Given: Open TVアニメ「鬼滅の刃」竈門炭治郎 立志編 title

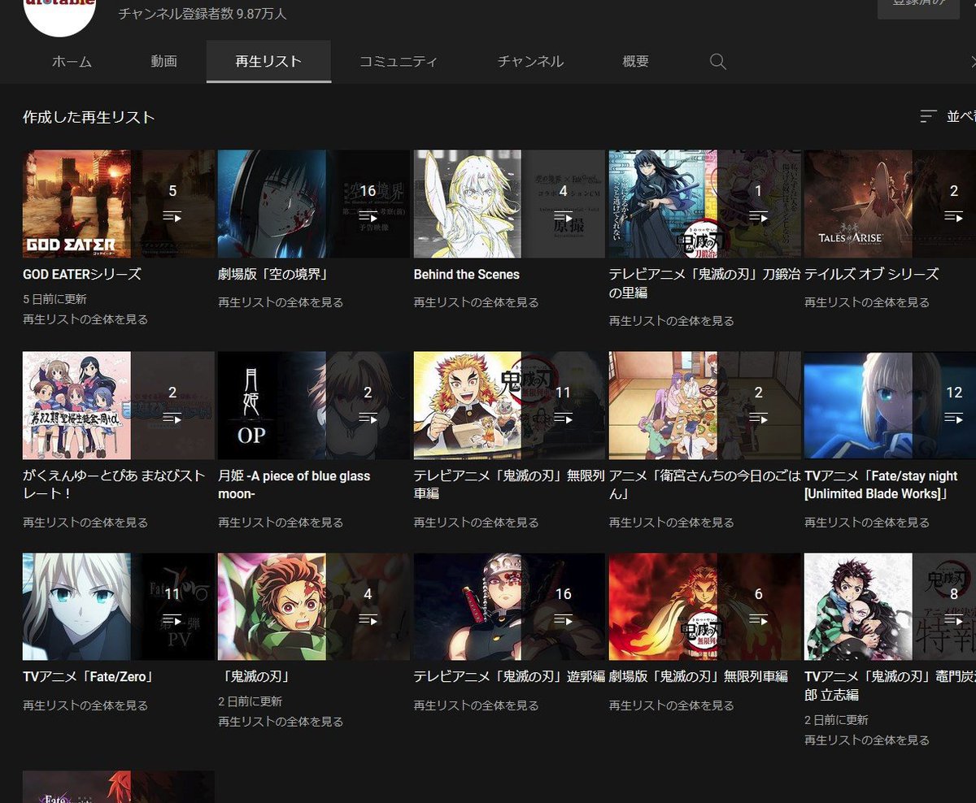Looking at the screenshot, I should pos(890,686).
